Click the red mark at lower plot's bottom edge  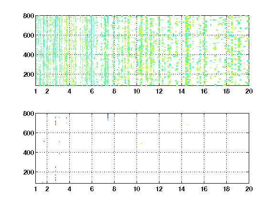[x=42, y=183]
